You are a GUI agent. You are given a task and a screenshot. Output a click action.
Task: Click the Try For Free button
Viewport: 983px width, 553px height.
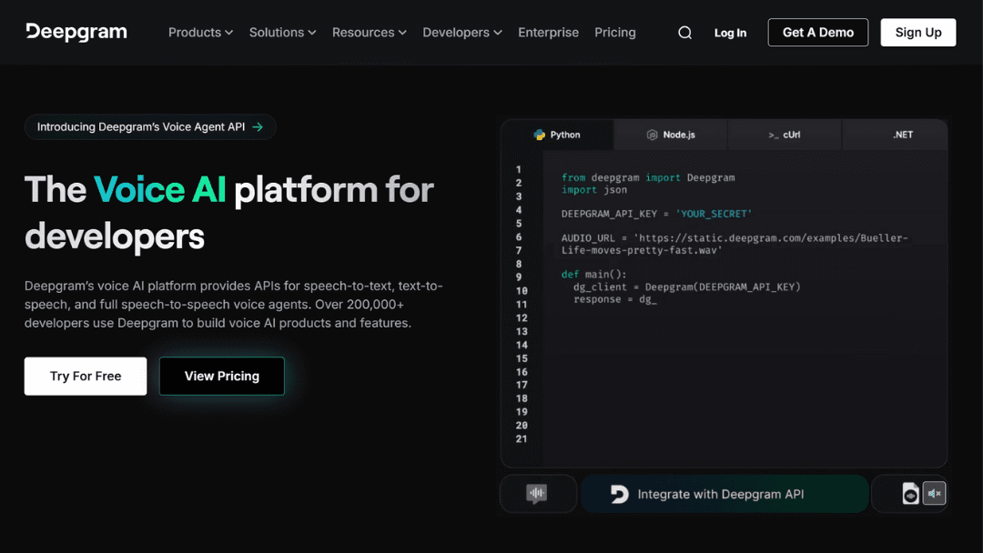coord(86,376)
